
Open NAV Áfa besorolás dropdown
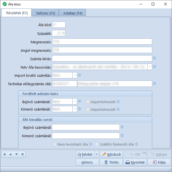pyautogui.click(x=149, y=67)
